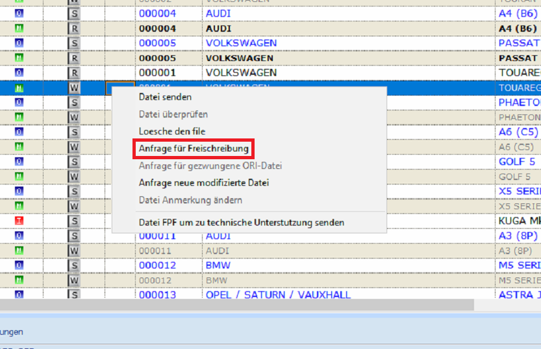
Task: Click blue O icon on blue PHAETON row
Action: click(x=19, y=102)
